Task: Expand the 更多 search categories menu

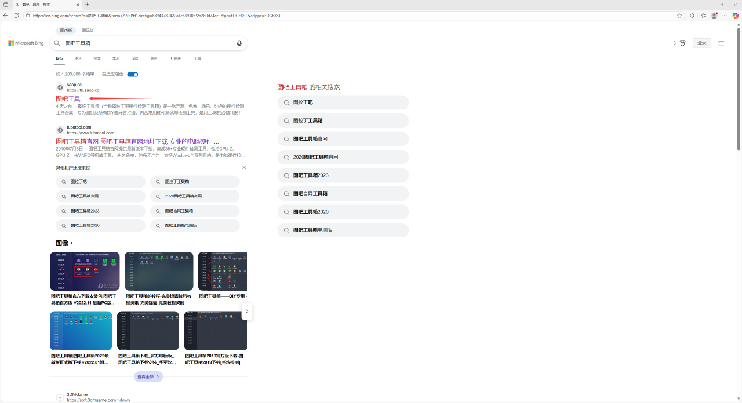Action: click(176, 58)
